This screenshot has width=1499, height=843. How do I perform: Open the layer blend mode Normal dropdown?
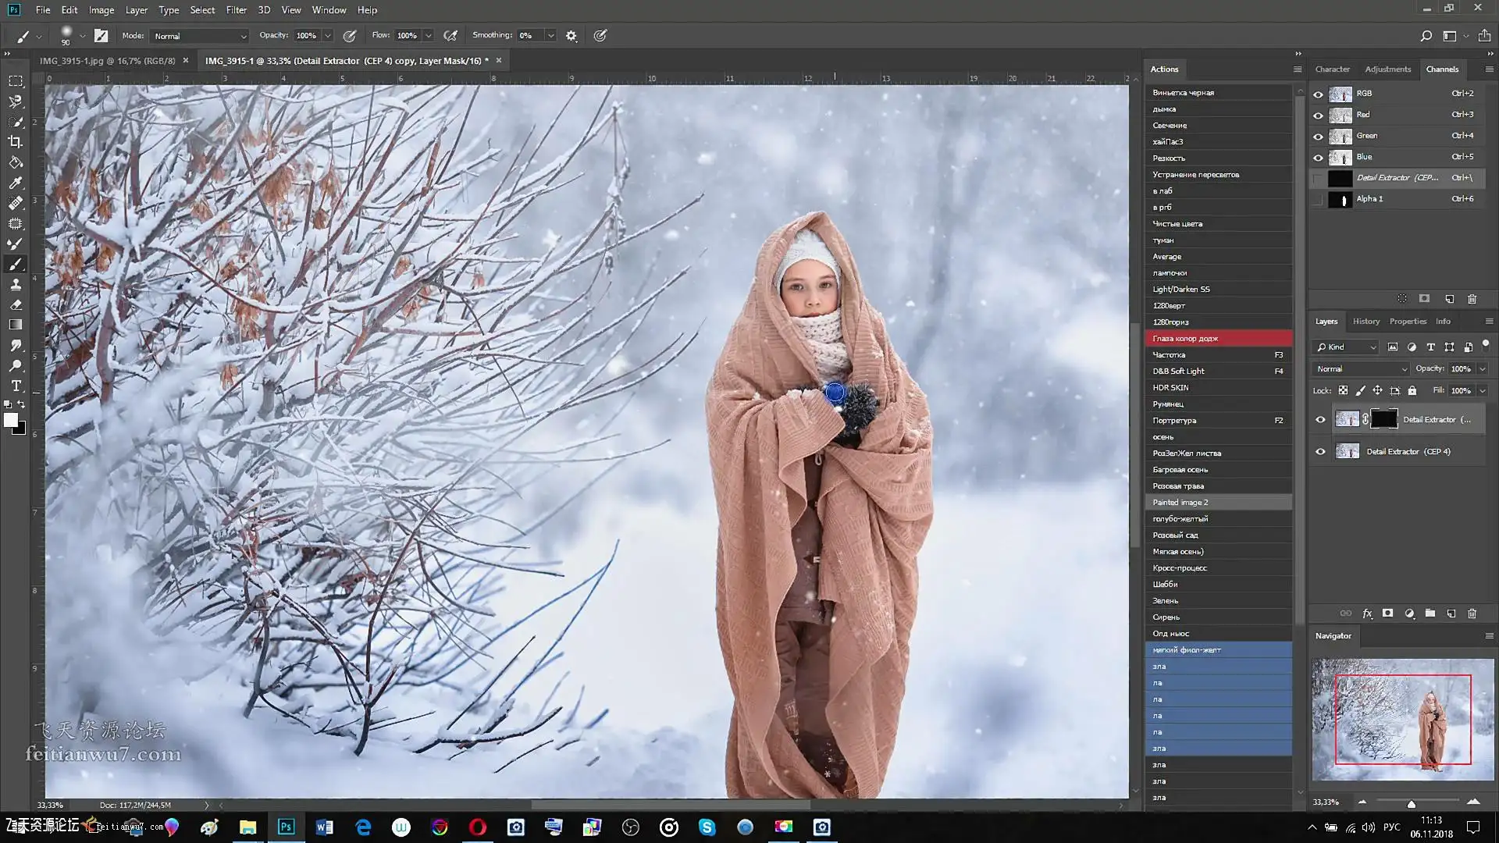tap(1361, 369)
